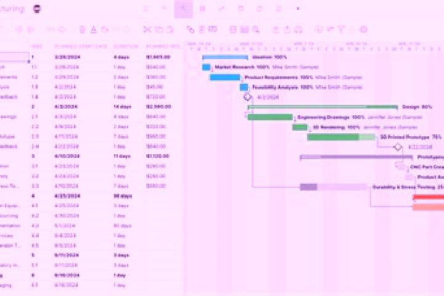Click the 'Design 80%' bar label

[417, 107]
